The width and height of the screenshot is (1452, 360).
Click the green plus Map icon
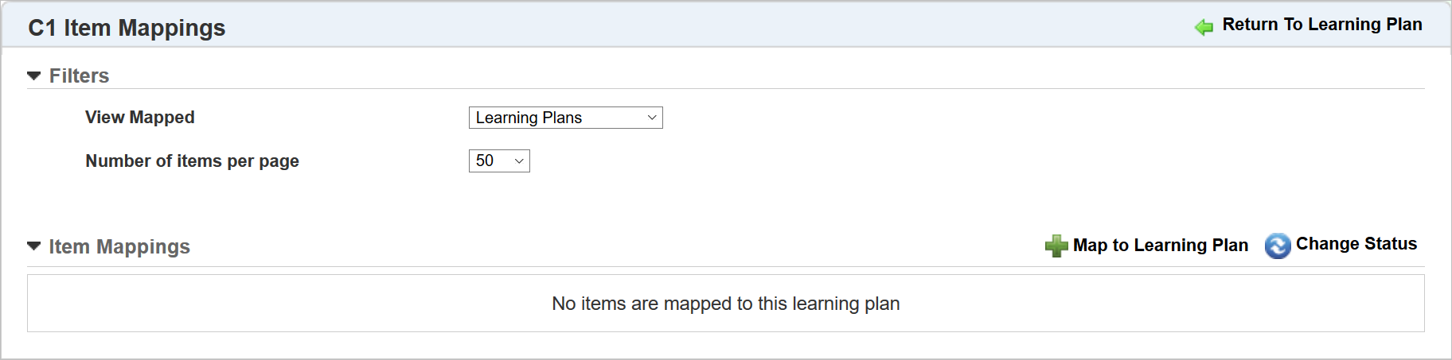click(1056, 246)
